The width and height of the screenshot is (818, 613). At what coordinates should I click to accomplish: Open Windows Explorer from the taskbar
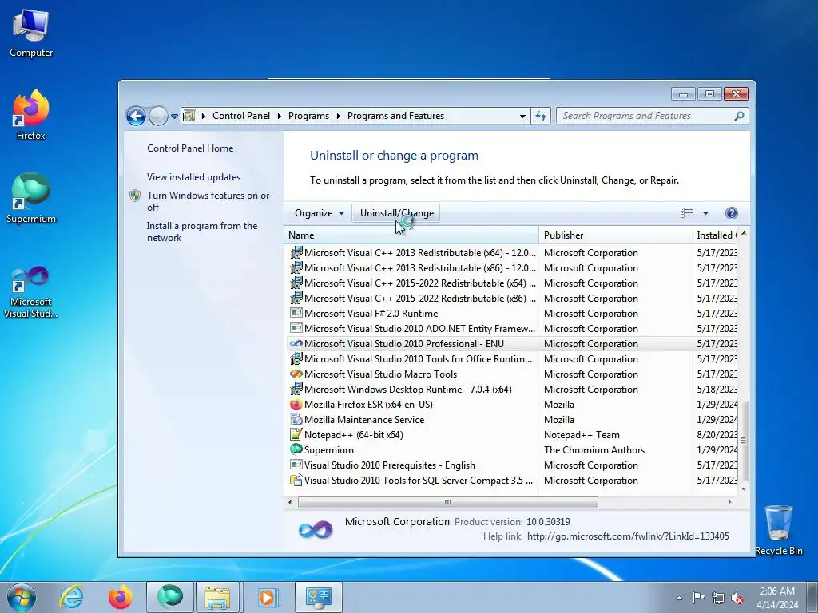click(217, 597)
